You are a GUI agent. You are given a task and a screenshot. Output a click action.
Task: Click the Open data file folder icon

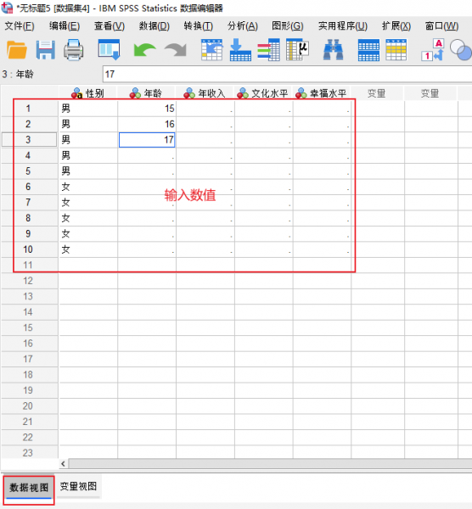point(17,50)
